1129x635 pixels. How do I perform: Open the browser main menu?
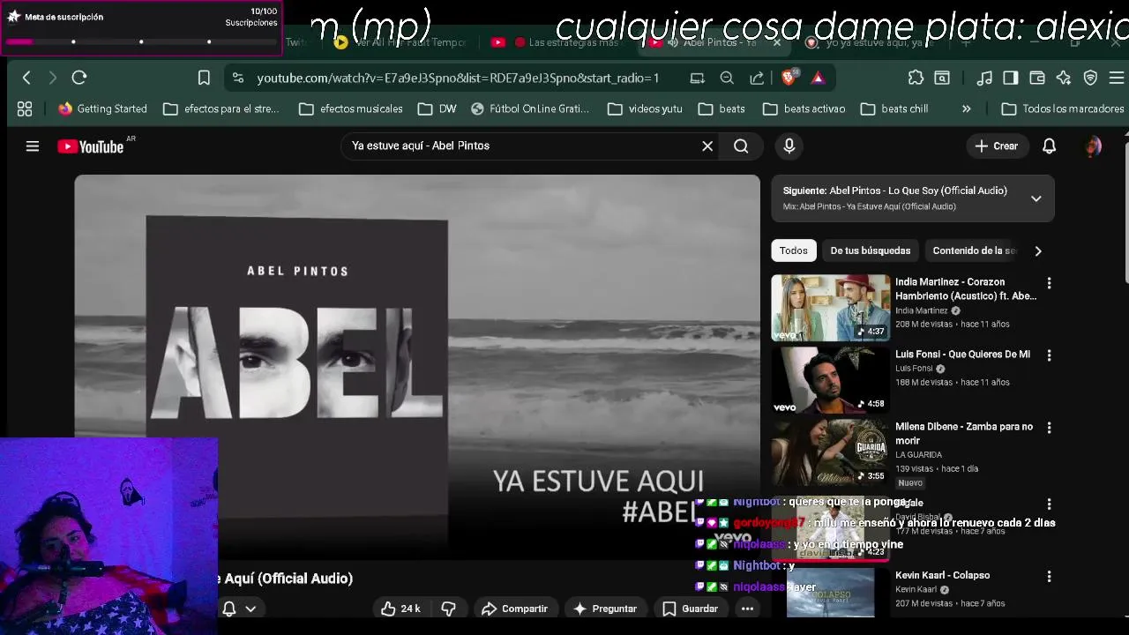click(1117, 78)
